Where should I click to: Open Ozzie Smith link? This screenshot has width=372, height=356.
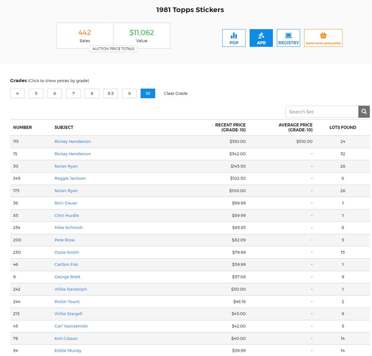point(67,252)
